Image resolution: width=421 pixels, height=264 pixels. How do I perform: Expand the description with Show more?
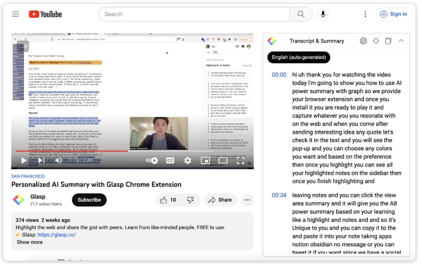[29, 242]
